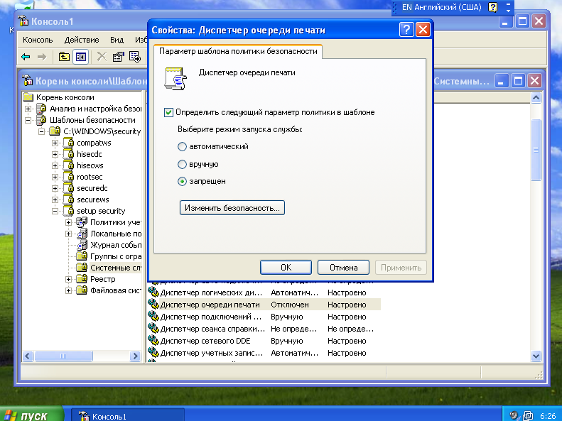Click the tree pane horizontal scrollbar thumb
Image resolution: width=562 pixels, height=421 pixels.
(63, 356)
